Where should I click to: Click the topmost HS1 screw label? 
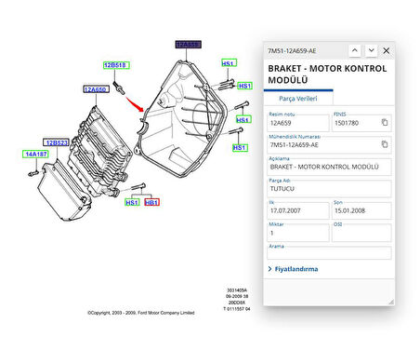[x=230, y=63]
